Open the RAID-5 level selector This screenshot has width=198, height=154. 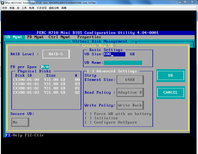56,54
